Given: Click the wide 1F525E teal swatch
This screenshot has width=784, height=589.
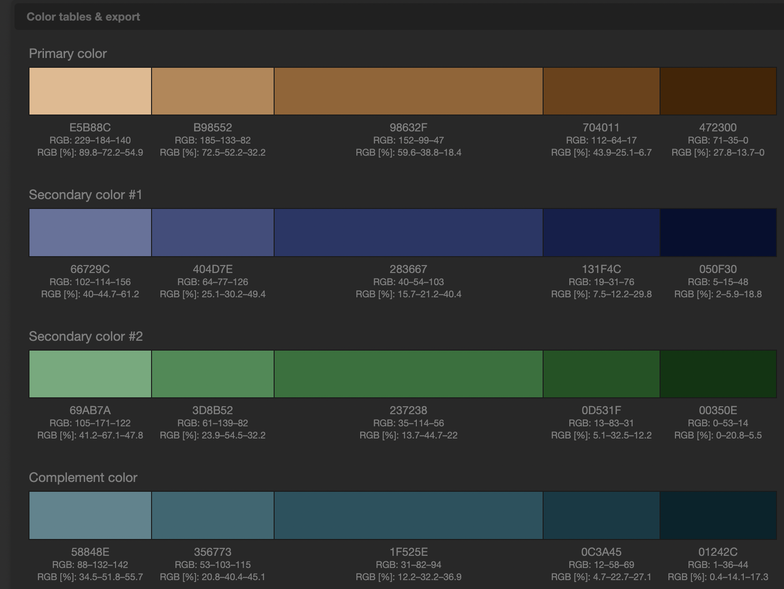Looking at the screenshot, I should click(408, 515).
